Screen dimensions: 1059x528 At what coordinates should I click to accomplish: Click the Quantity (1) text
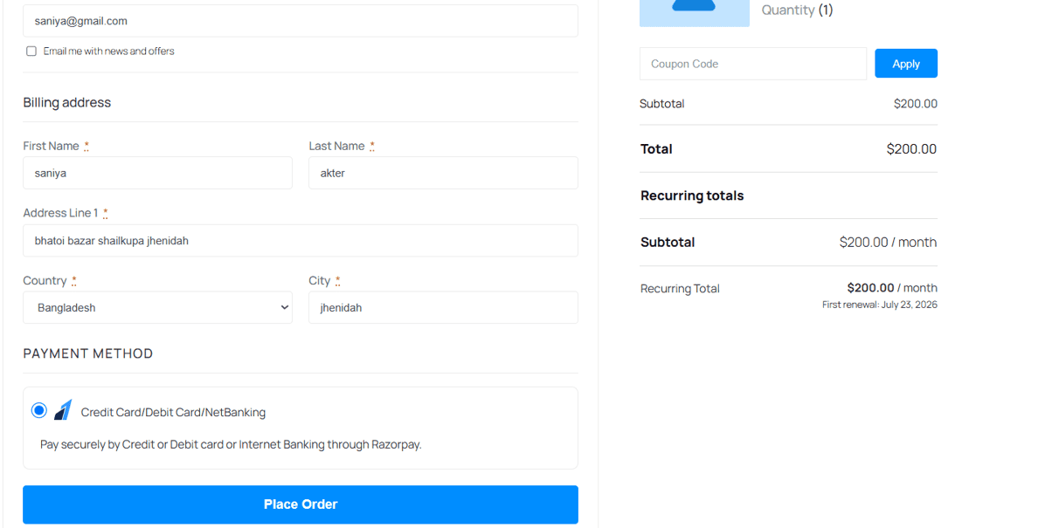tap(797, 10)
